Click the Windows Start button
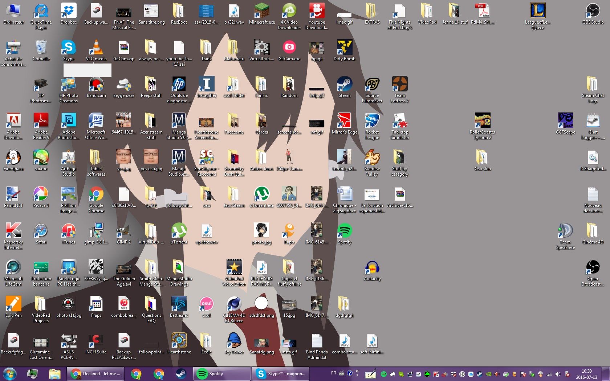The image size is (610, 381). [x=10, y=374]
